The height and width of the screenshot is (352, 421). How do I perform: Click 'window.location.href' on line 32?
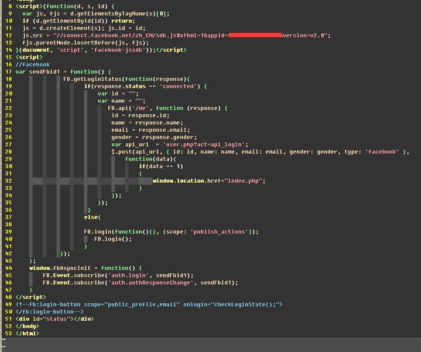[x=187, y=180]
